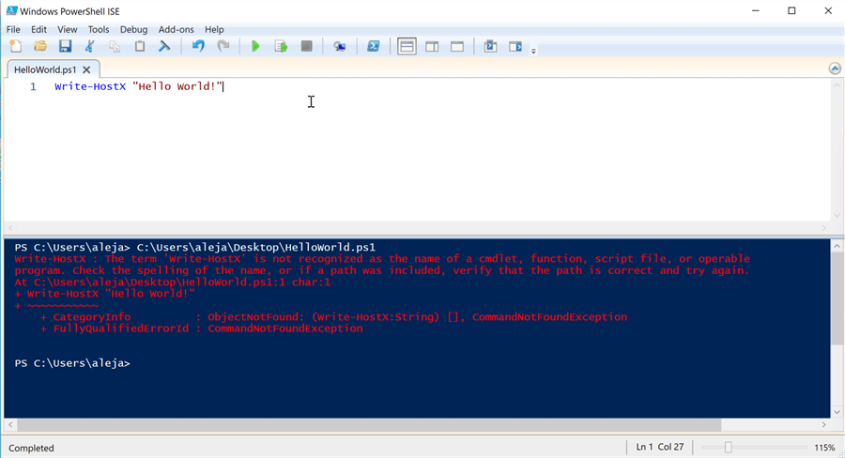
Task: Click the Write-HostX command in editor
Action: coord(90,86)
